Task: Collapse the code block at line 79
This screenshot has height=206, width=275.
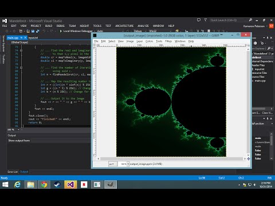Action: tap(21, 68)
